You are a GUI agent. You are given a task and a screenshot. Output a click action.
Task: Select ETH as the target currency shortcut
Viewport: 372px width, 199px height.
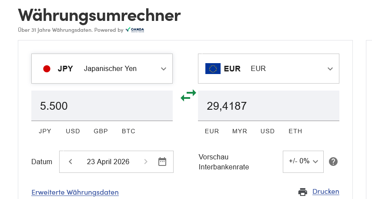[295, 131]
